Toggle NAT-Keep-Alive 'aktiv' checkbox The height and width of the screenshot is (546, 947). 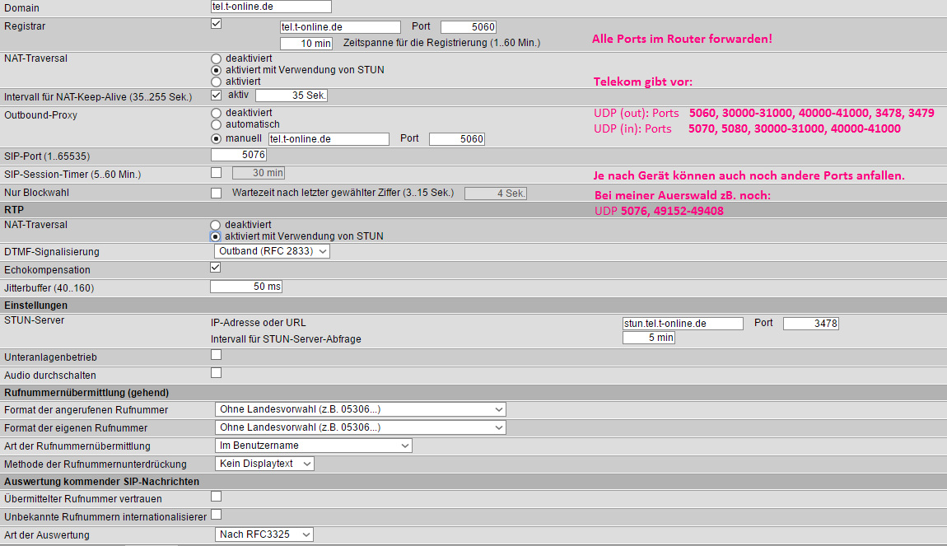point(217,95)
